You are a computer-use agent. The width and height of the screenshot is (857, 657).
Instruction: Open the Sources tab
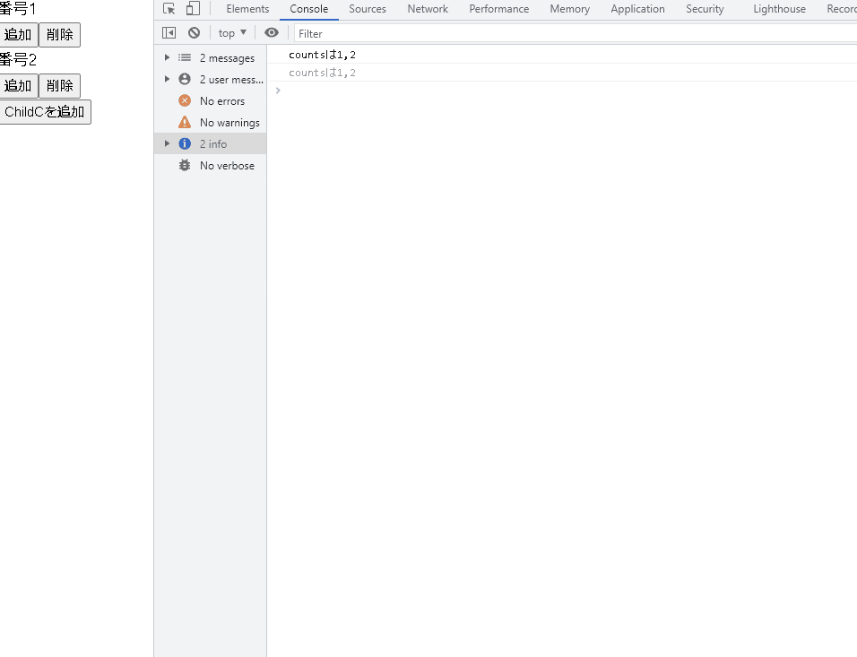click(368, 9)
